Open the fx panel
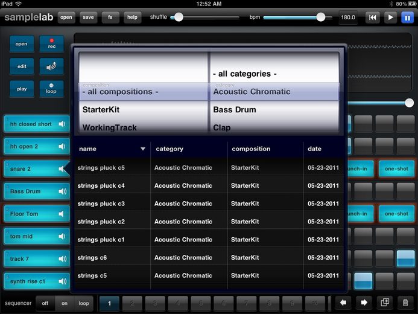 pos(110,18)
